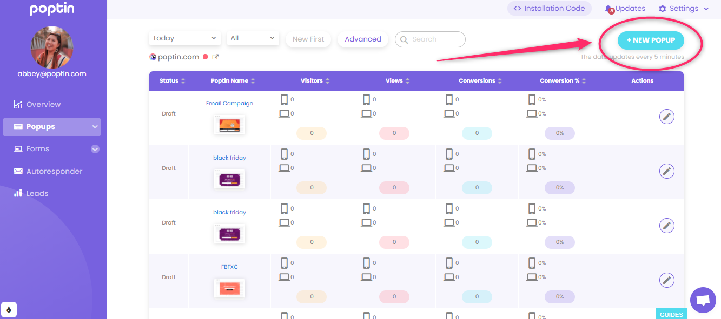Open the Email Campaign popup link

(229, 104)
